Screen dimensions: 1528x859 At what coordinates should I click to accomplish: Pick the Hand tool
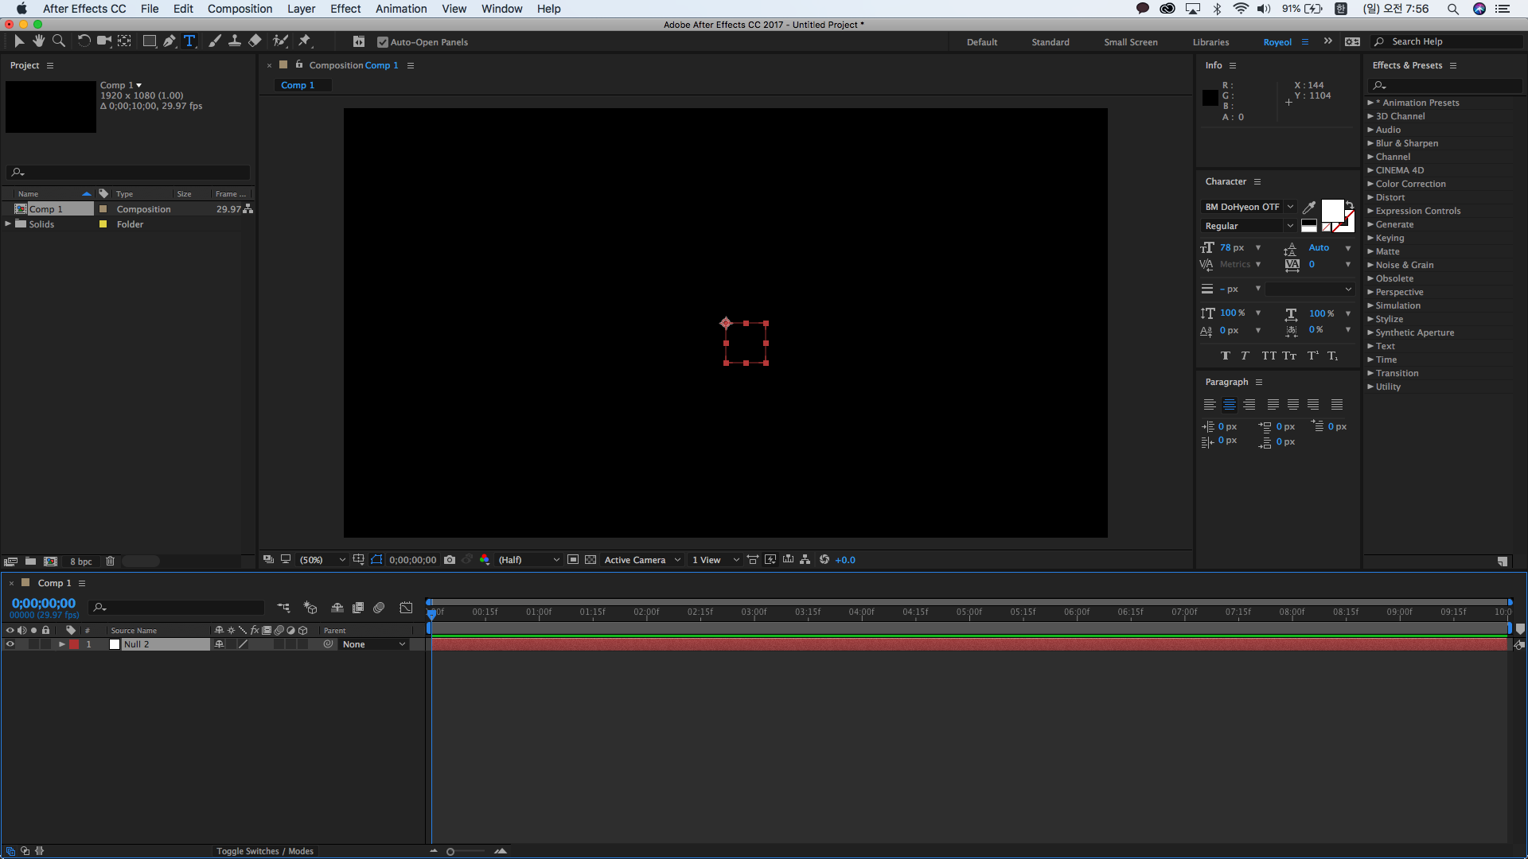tap(38, 41)
